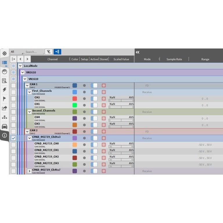Collapse the LocalNode tree node
Image resolution: width=223 pixels, height=223 pixels.
pyautogui.click(x=20, y=66)
